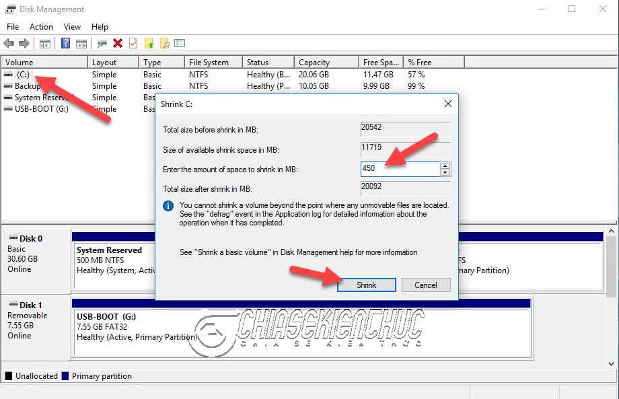Open the View menu
This screenshot has height=399, width=619.
tap(72, 27)
